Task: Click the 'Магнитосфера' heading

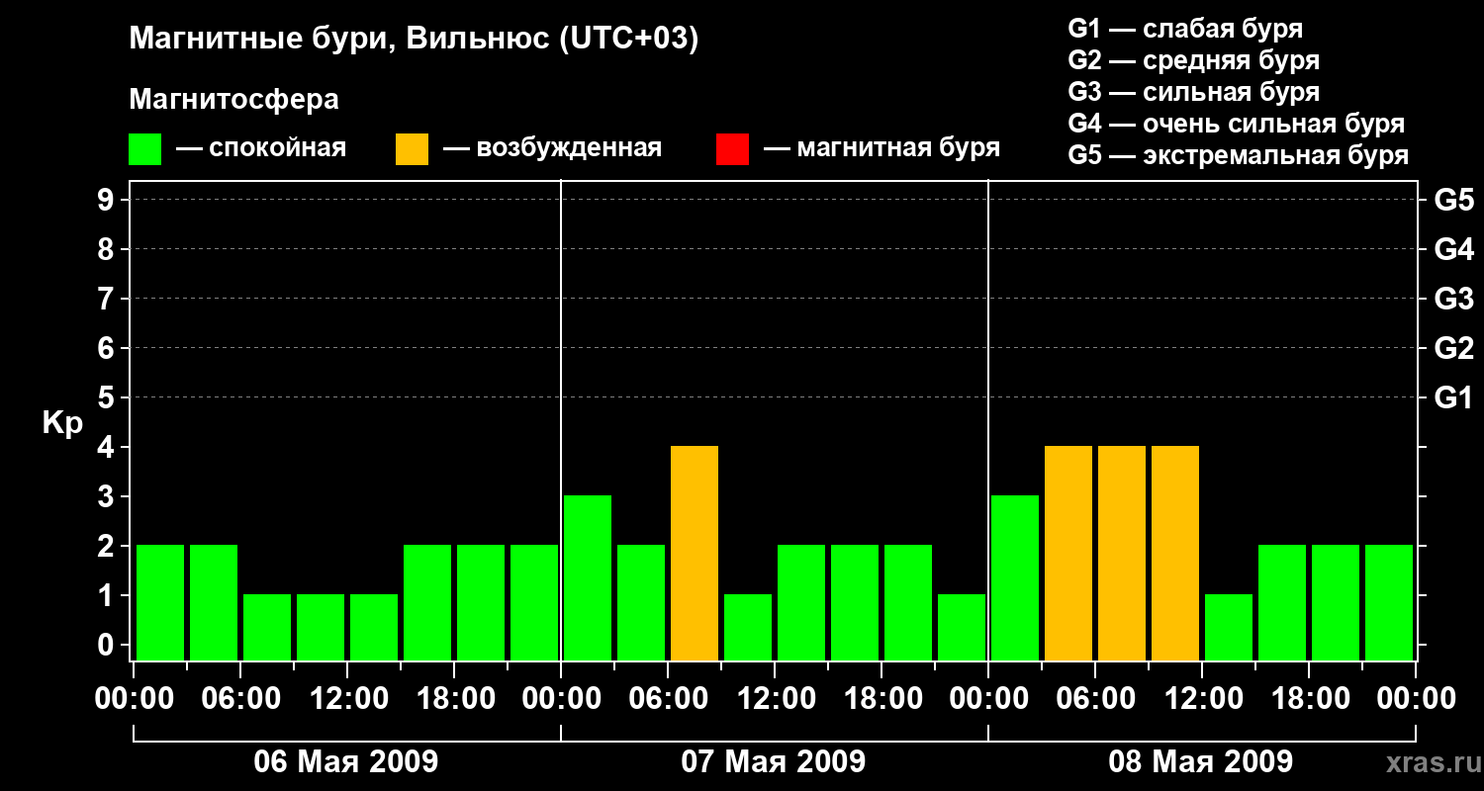Action: [x=233, y=100]
